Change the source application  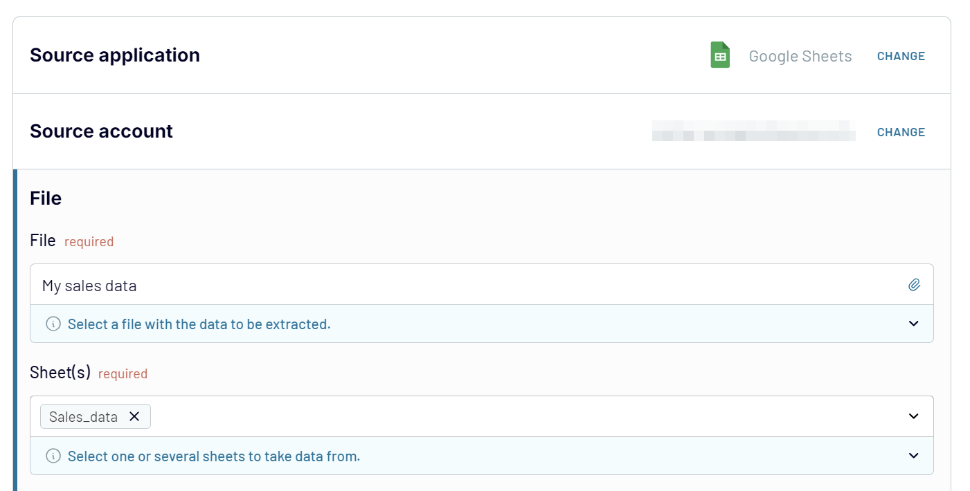tap(901, 56)
